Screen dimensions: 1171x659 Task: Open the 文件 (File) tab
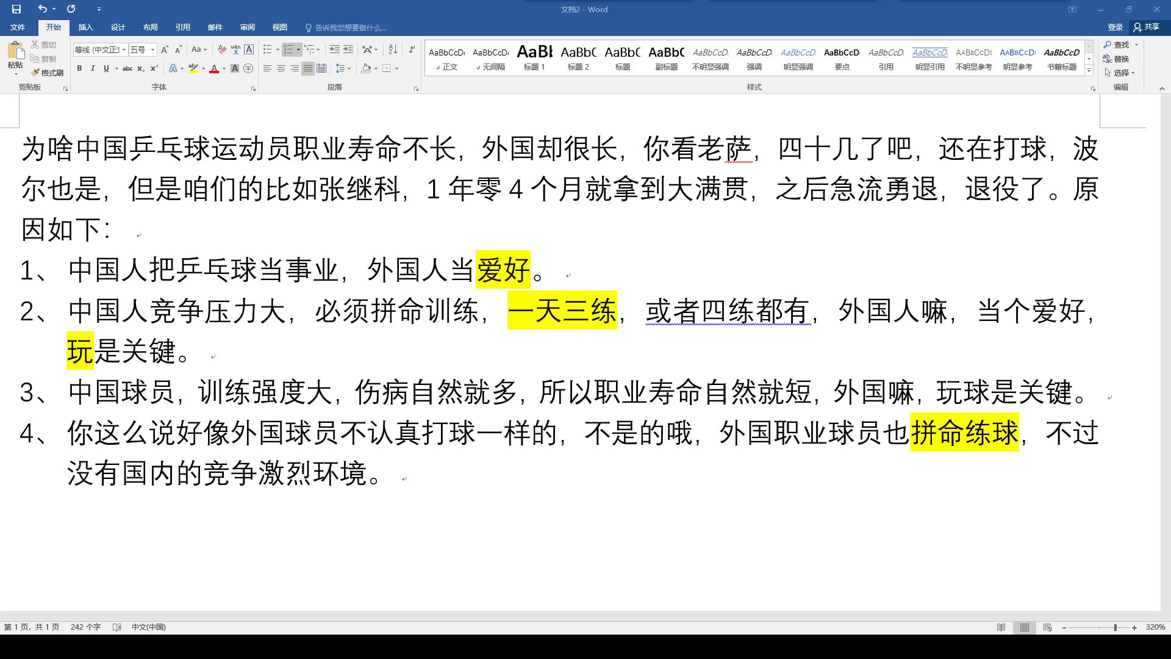(x=18, y=27)
